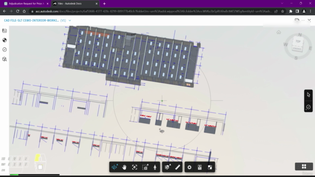The height and width of the screenshot is (177, 315).
Task: Open the Model Browser sidebar icon
Action: (x=4, y=40)
